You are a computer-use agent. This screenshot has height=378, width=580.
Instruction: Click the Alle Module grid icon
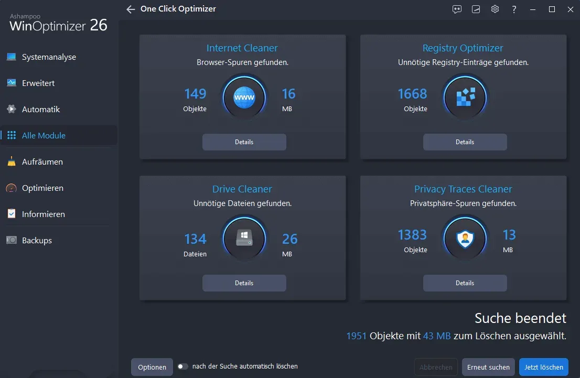click(x=12, y=135)
